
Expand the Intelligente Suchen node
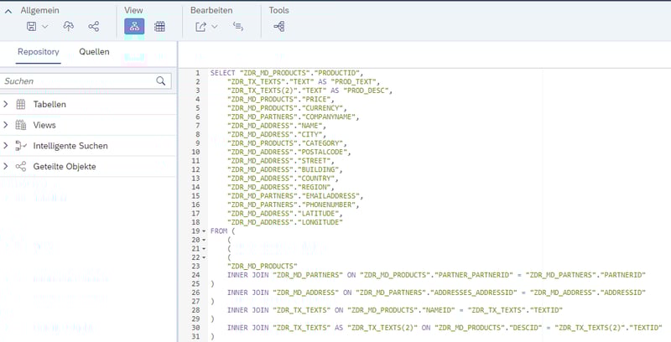point(5,145)
